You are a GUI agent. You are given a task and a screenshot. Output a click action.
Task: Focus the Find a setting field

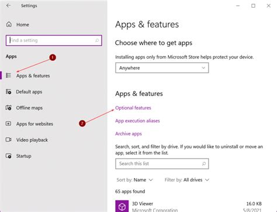tap(54, 40)
